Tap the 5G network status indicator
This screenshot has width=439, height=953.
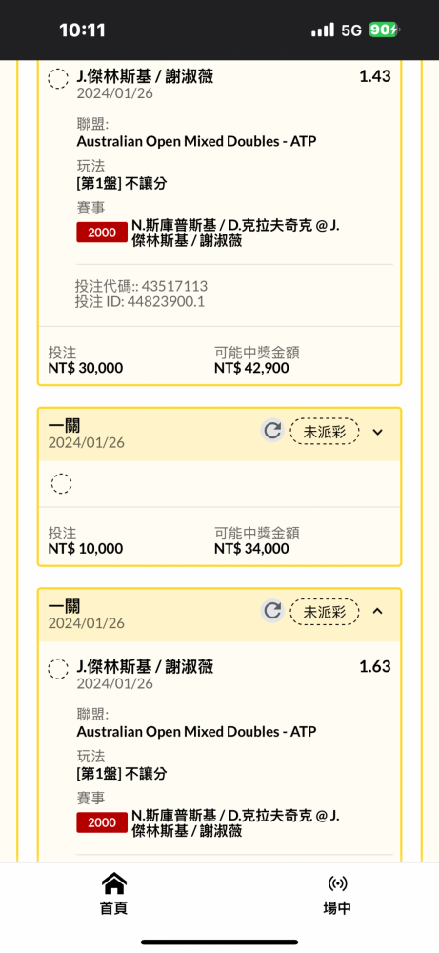click(351, 30)
